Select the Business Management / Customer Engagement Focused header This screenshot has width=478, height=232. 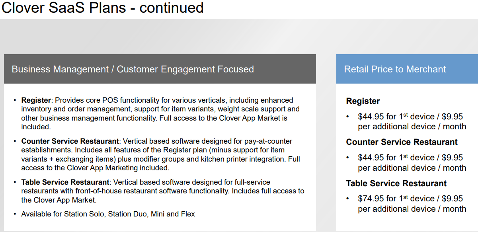(x=133, y=69)
